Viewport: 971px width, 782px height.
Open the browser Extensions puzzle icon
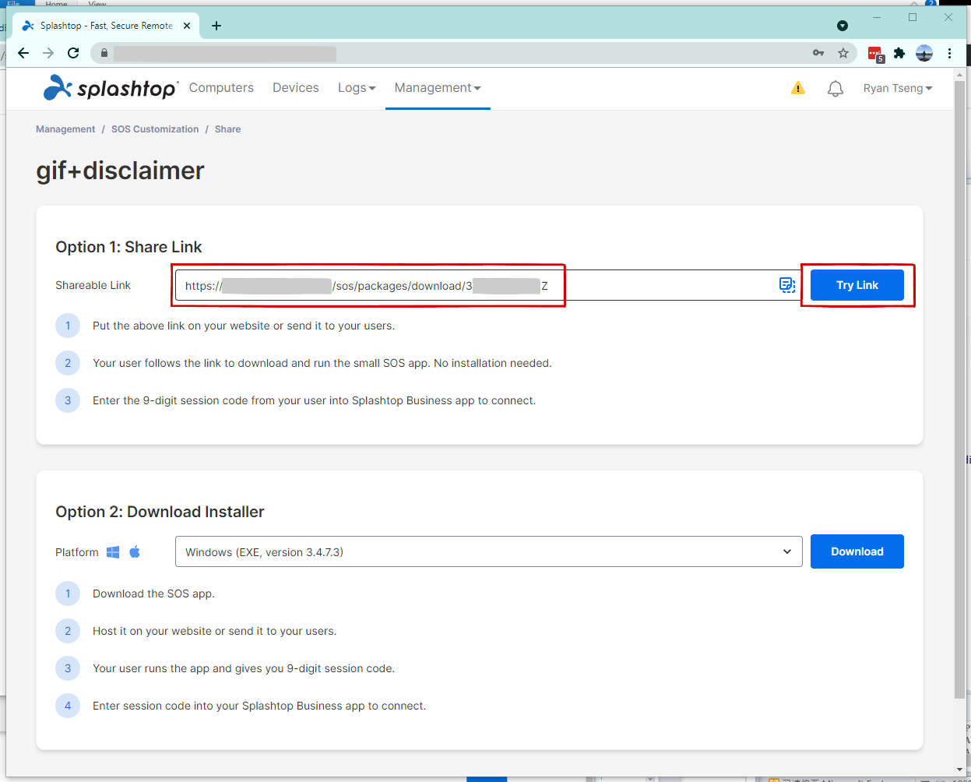point(899,53)
